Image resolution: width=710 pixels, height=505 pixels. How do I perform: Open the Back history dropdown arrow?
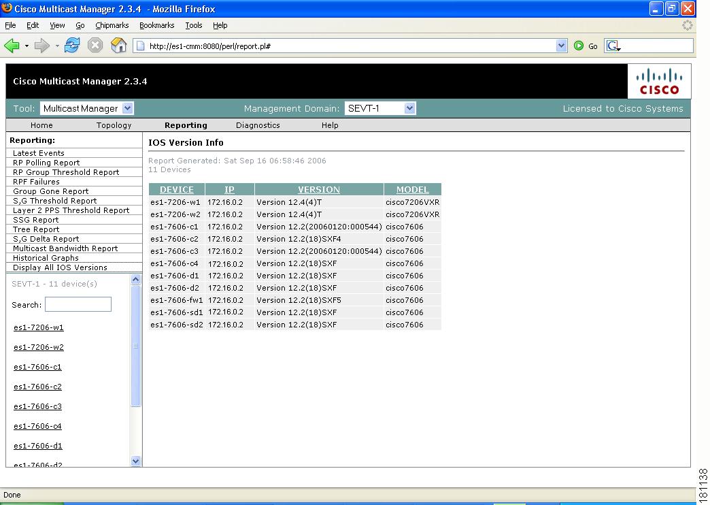27,46
